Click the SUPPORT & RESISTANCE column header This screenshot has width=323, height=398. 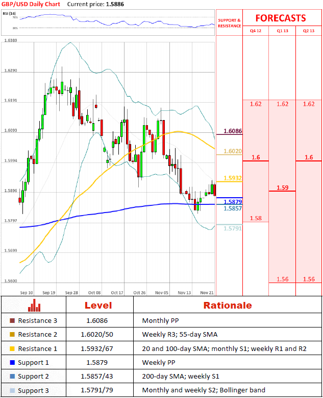tap(229, 23)
